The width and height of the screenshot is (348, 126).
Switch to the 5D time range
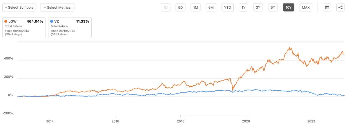pos(180,8)
